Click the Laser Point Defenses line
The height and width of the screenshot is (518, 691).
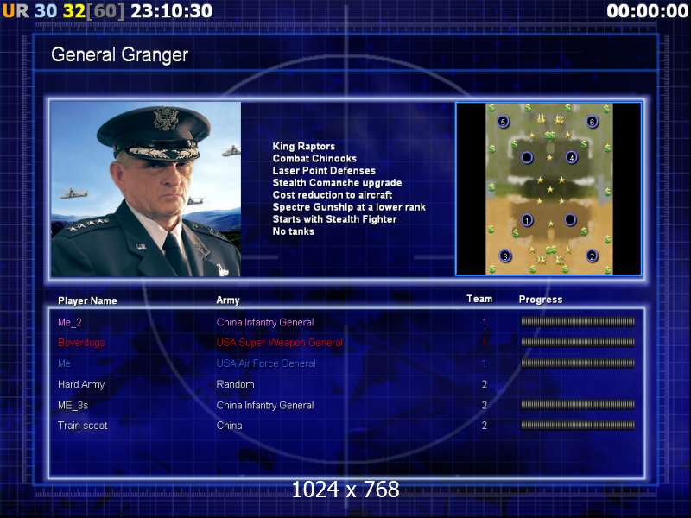[324, 170]
